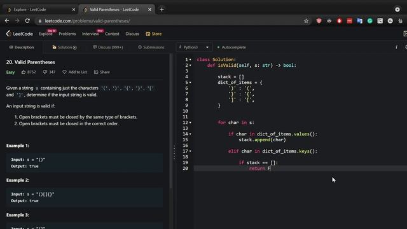Open the Explore menu item
407x229 pixels.
[46, 34]
